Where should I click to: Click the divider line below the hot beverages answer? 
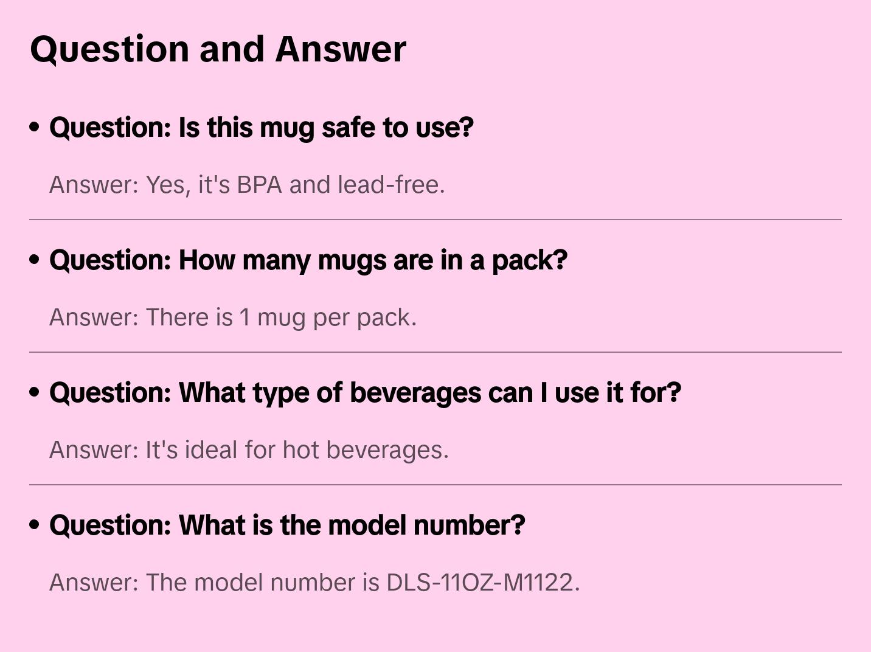(435, 485)
